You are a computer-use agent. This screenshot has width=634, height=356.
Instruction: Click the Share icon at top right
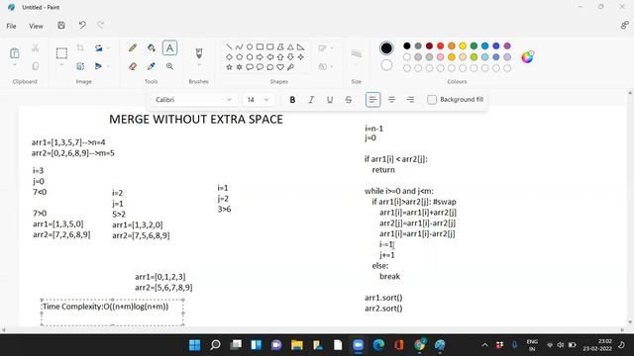625,26
